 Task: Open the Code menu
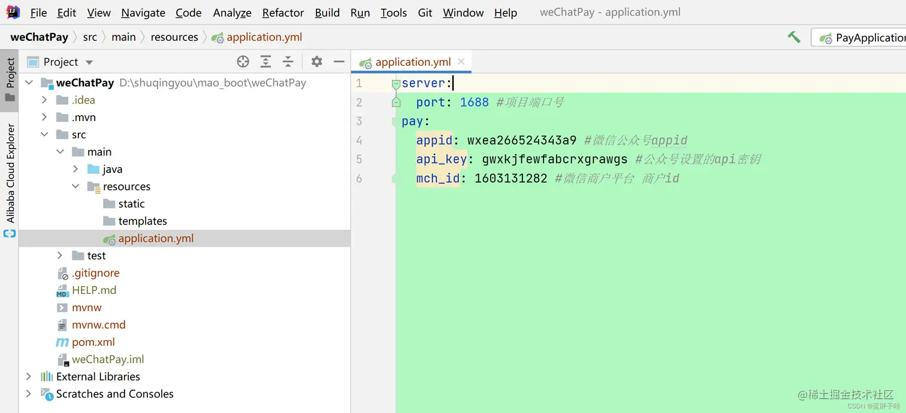coord(188,13)
